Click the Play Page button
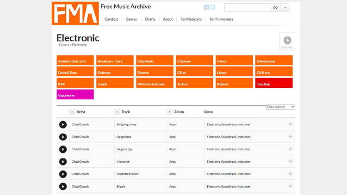Image resolution: width=347 pixels, height=195 pixels. coord(287,41)
